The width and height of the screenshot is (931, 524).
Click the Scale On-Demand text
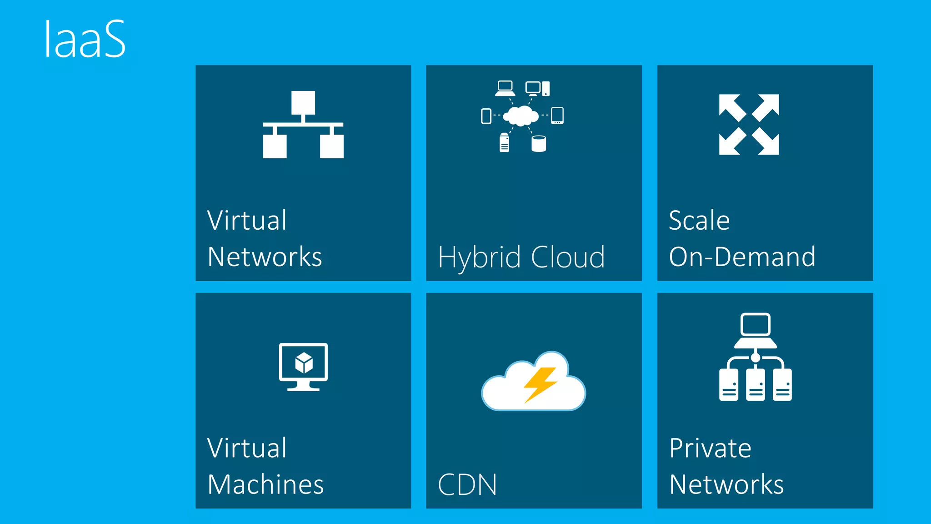pos(742,238)
